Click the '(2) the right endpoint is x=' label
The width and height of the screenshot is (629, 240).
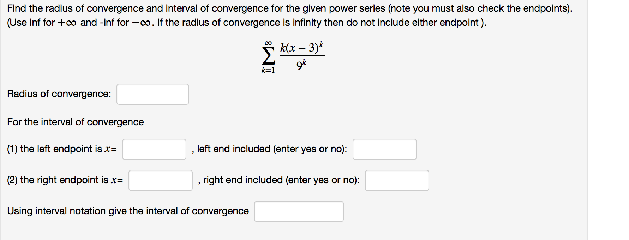coord(65,180)
